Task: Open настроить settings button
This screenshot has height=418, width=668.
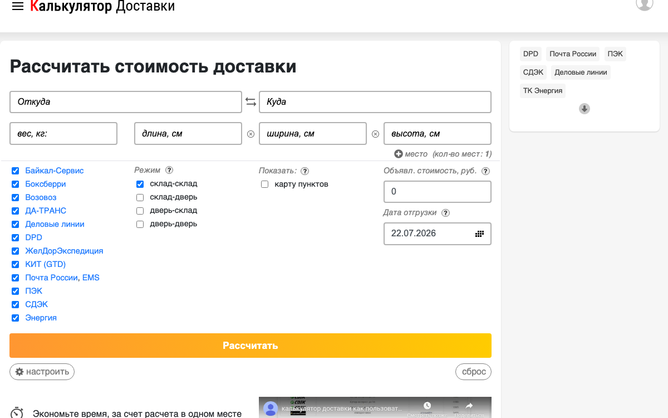Action: 42,372
